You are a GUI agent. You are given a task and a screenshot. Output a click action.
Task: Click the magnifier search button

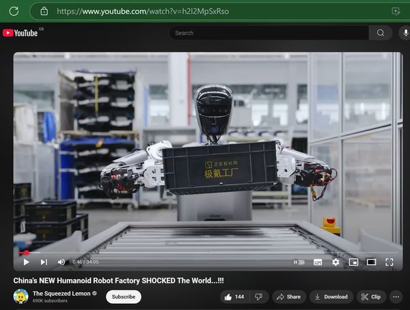point(381,33)
